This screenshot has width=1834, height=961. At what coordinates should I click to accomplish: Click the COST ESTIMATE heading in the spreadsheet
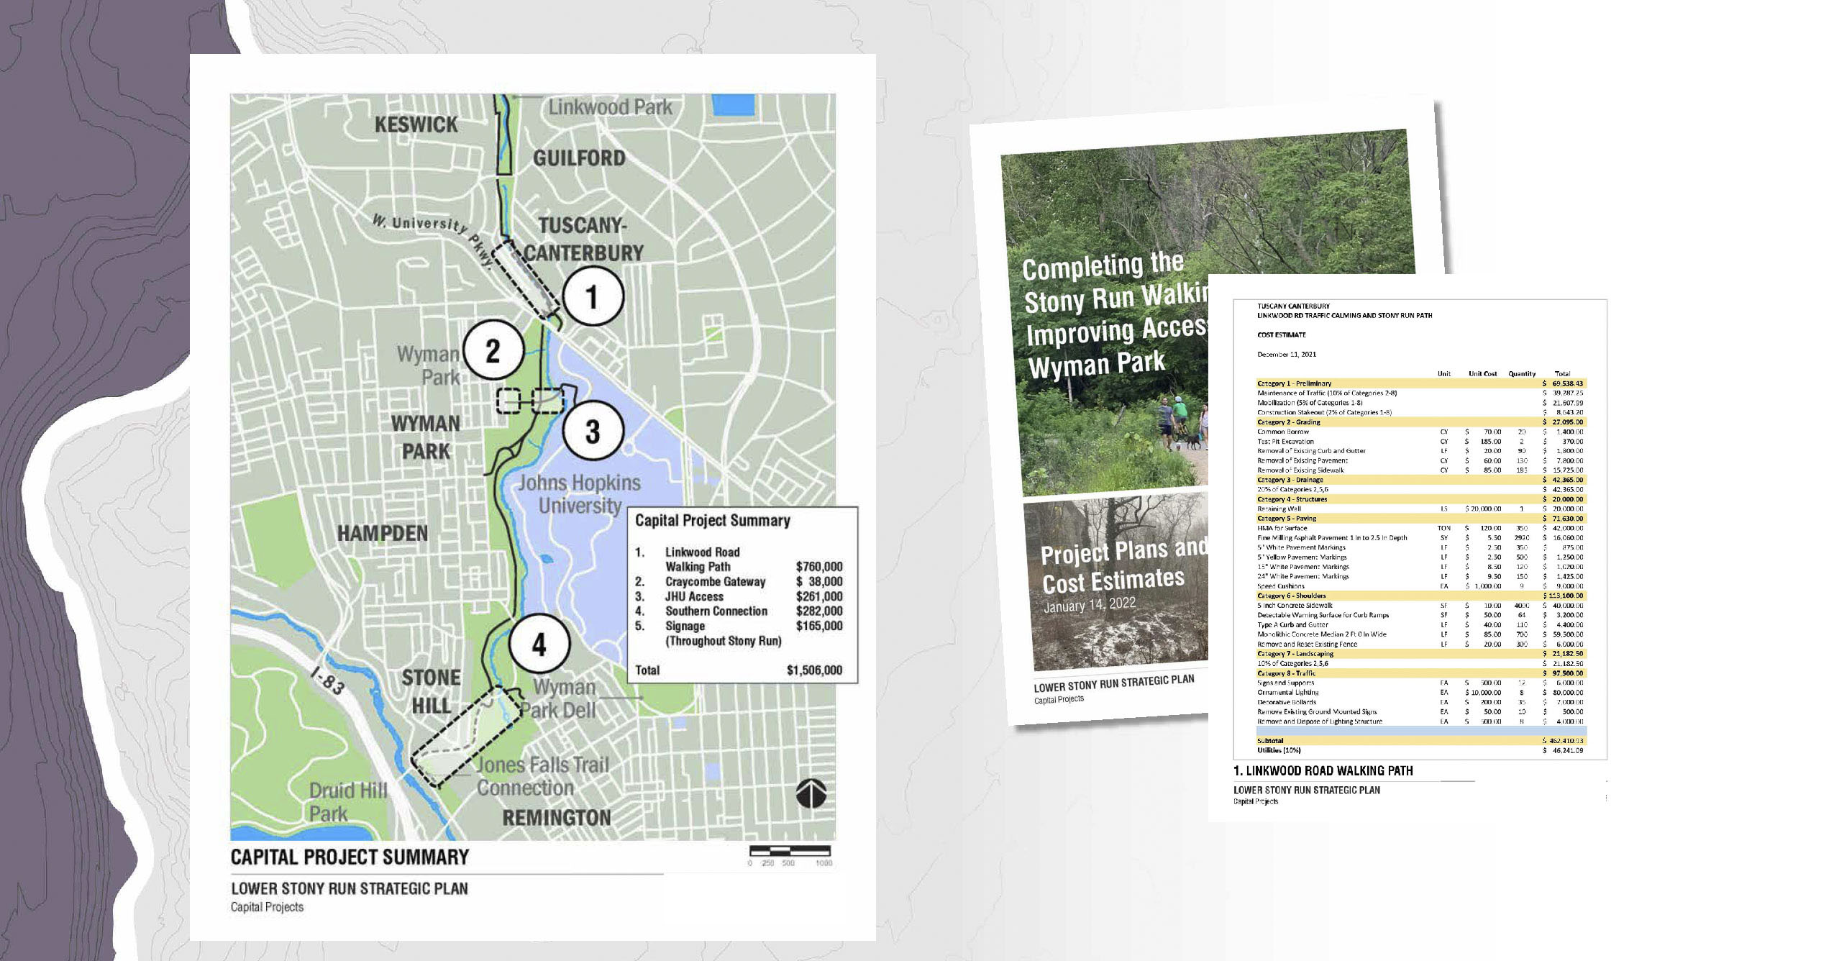click(x=1281, y=334)
